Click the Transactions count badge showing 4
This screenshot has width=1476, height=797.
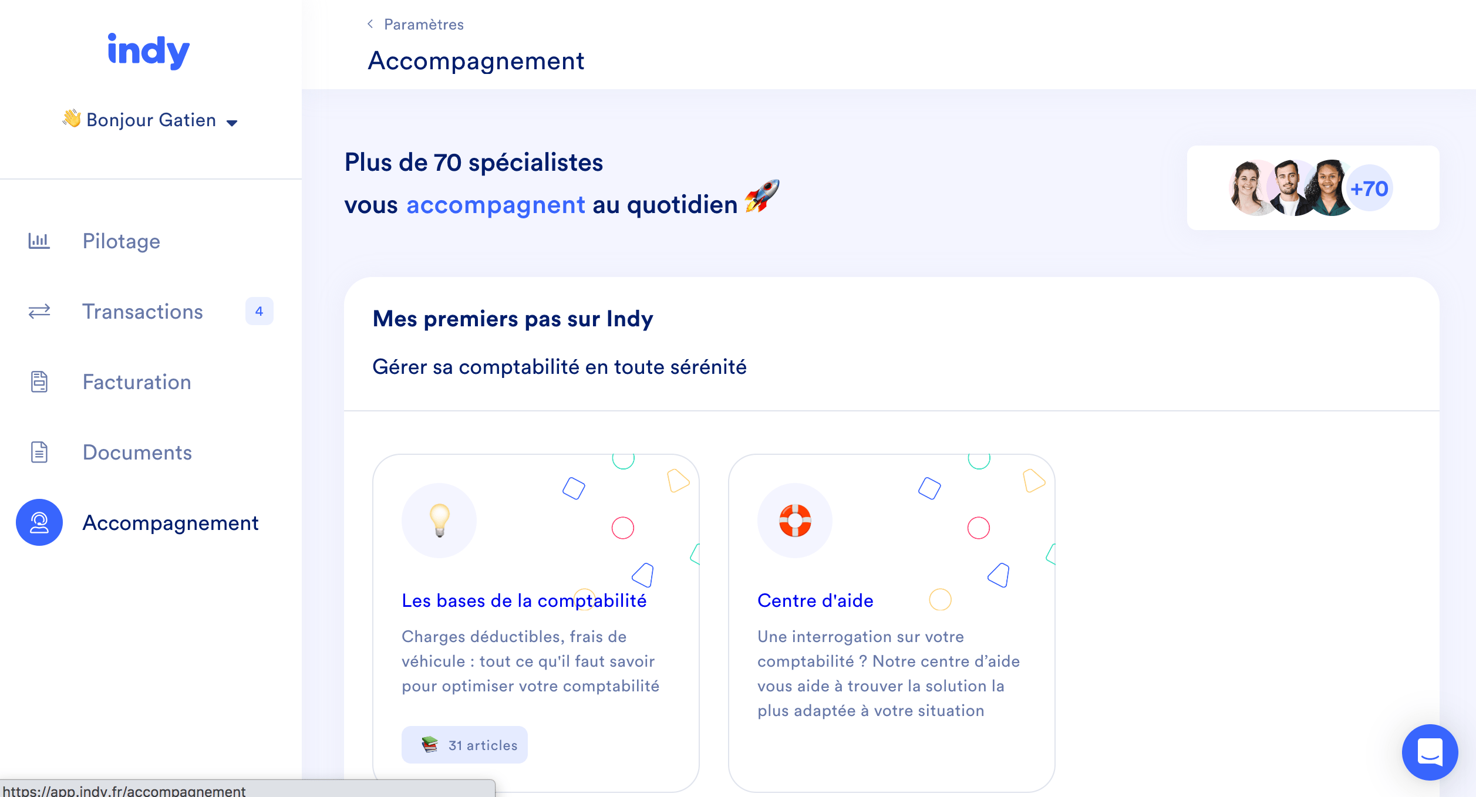point(259,311)
